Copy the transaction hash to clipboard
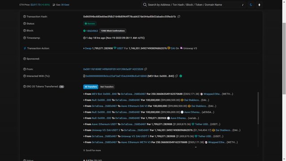The width and height of the screenshot is (286, 161). (x=179, y=17)
